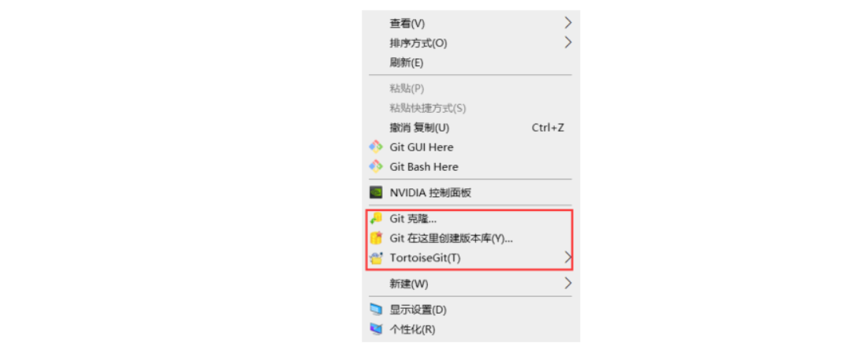The image size is (848, 349).
Task: Click the Git create repository icon
Action: click(x=376, y=238)
